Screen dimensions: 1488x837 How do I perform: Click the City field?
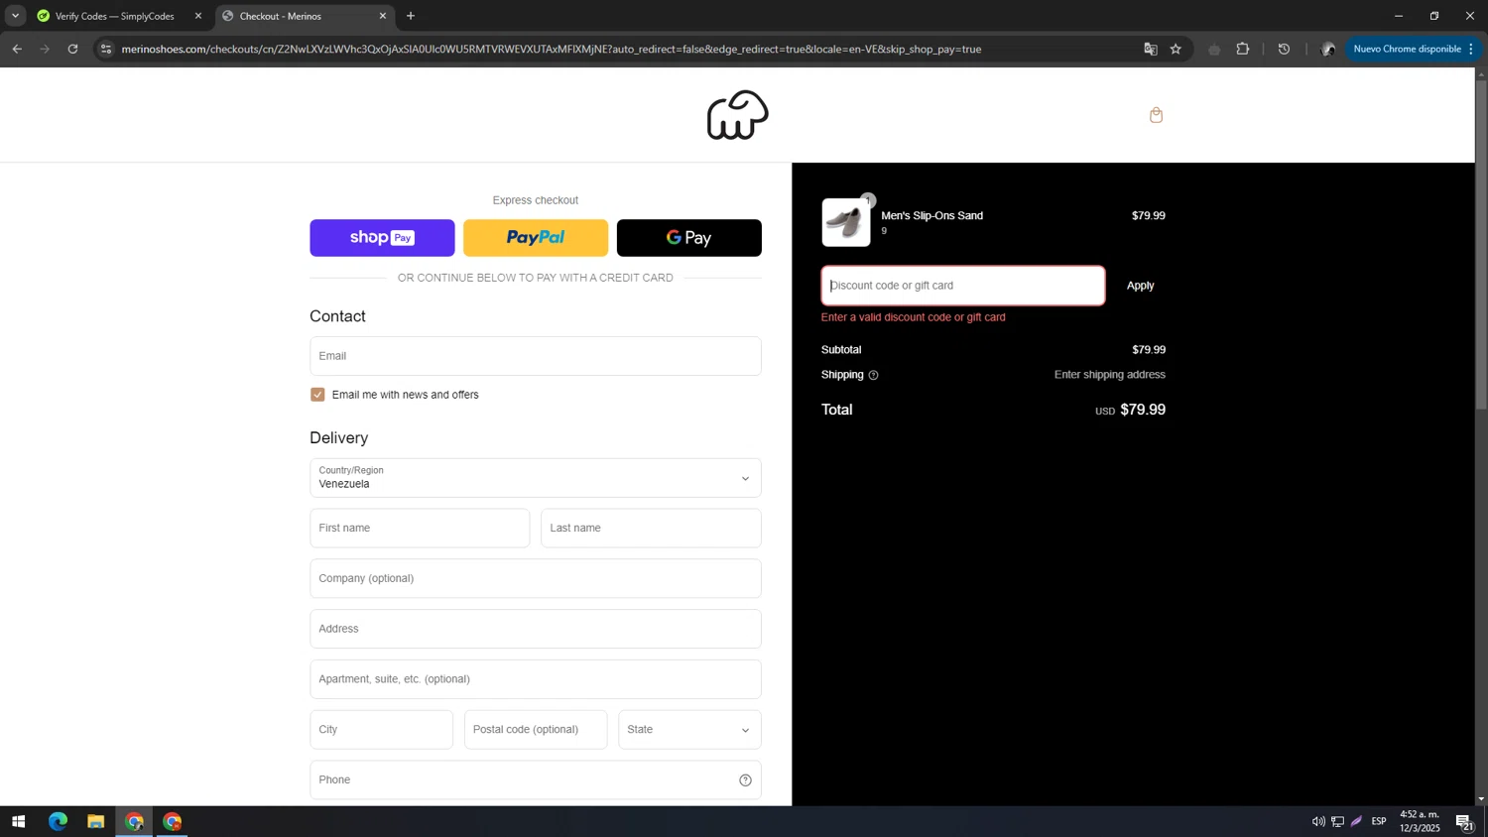point(381,730)
